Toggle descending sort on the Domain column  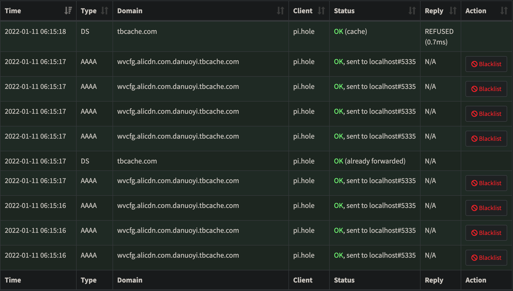coord(281,11)
